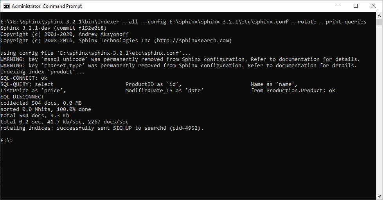This screenshot has height=200, width=383.
Task: Click the 'SQL-DISCONNECT' line
Action: 22,97
